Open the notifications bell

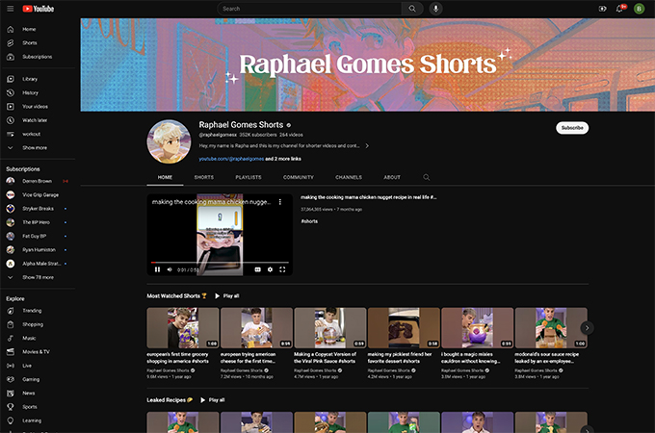click(x=620, y=9)
